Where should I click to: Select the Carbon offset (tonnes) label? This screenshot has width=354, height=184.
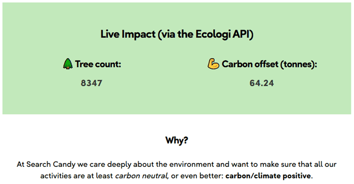270,64
